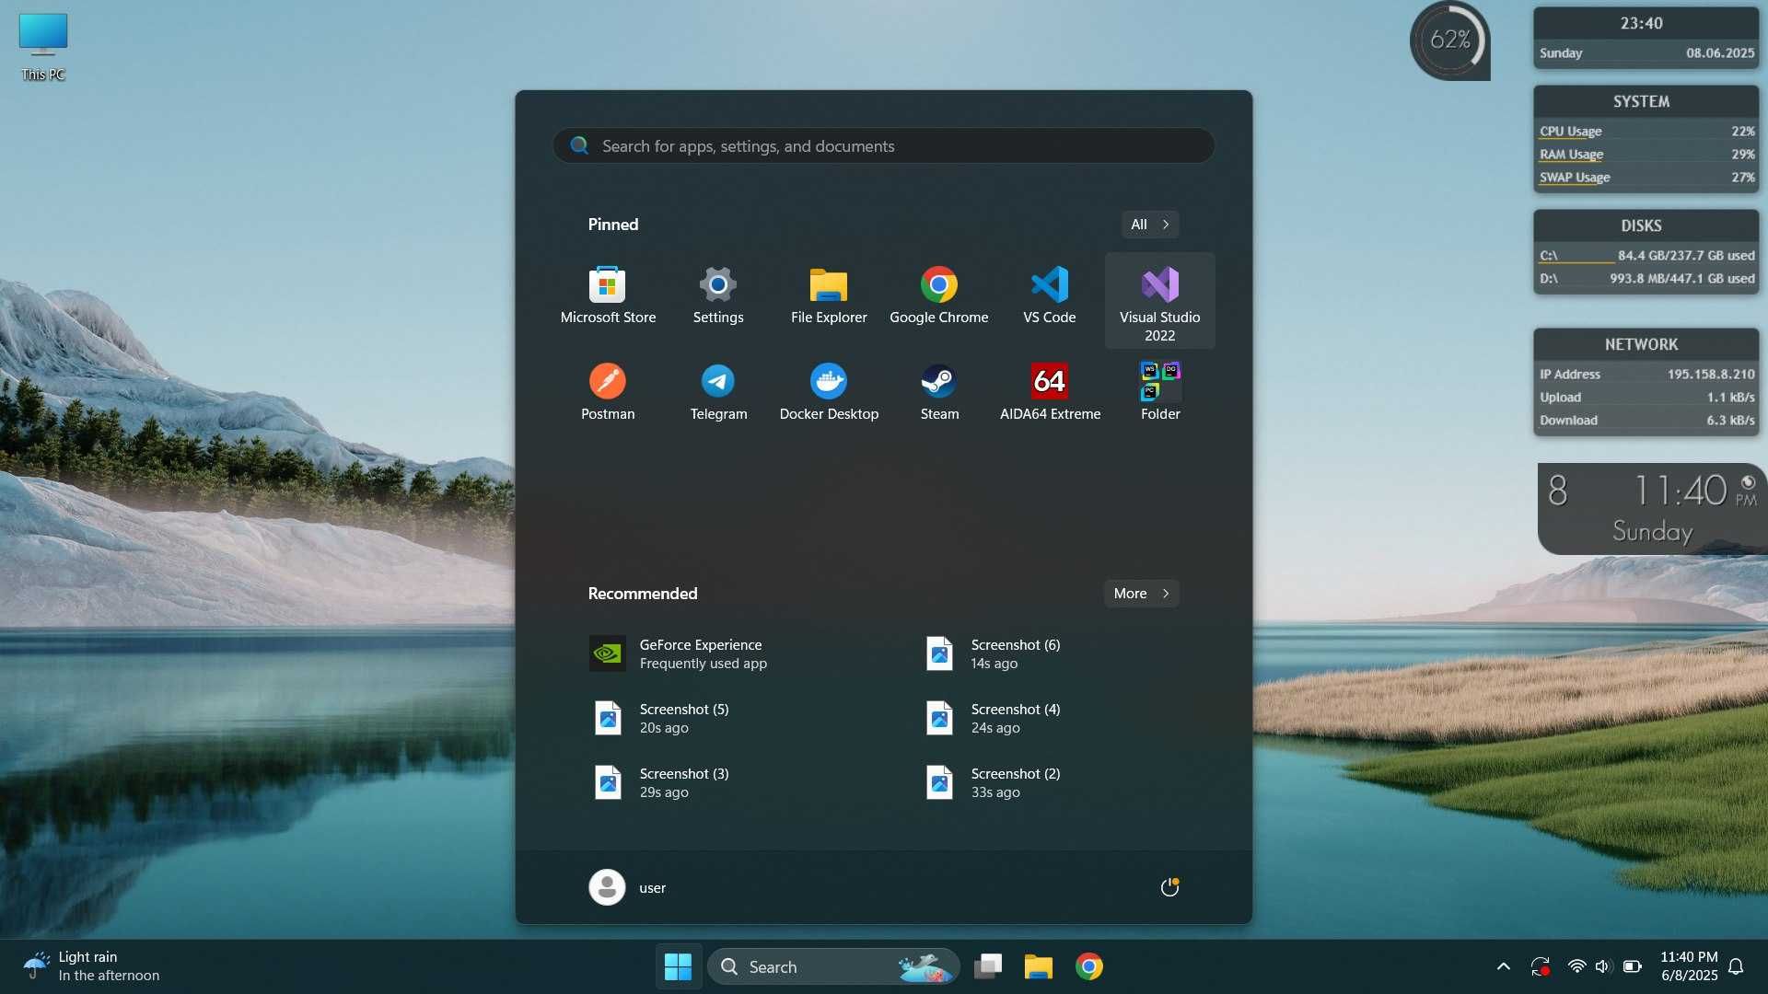Open the Wi-Fi network tray icon
Viewport: 1768px width, 994px height.
click(x=1576, y=966)
